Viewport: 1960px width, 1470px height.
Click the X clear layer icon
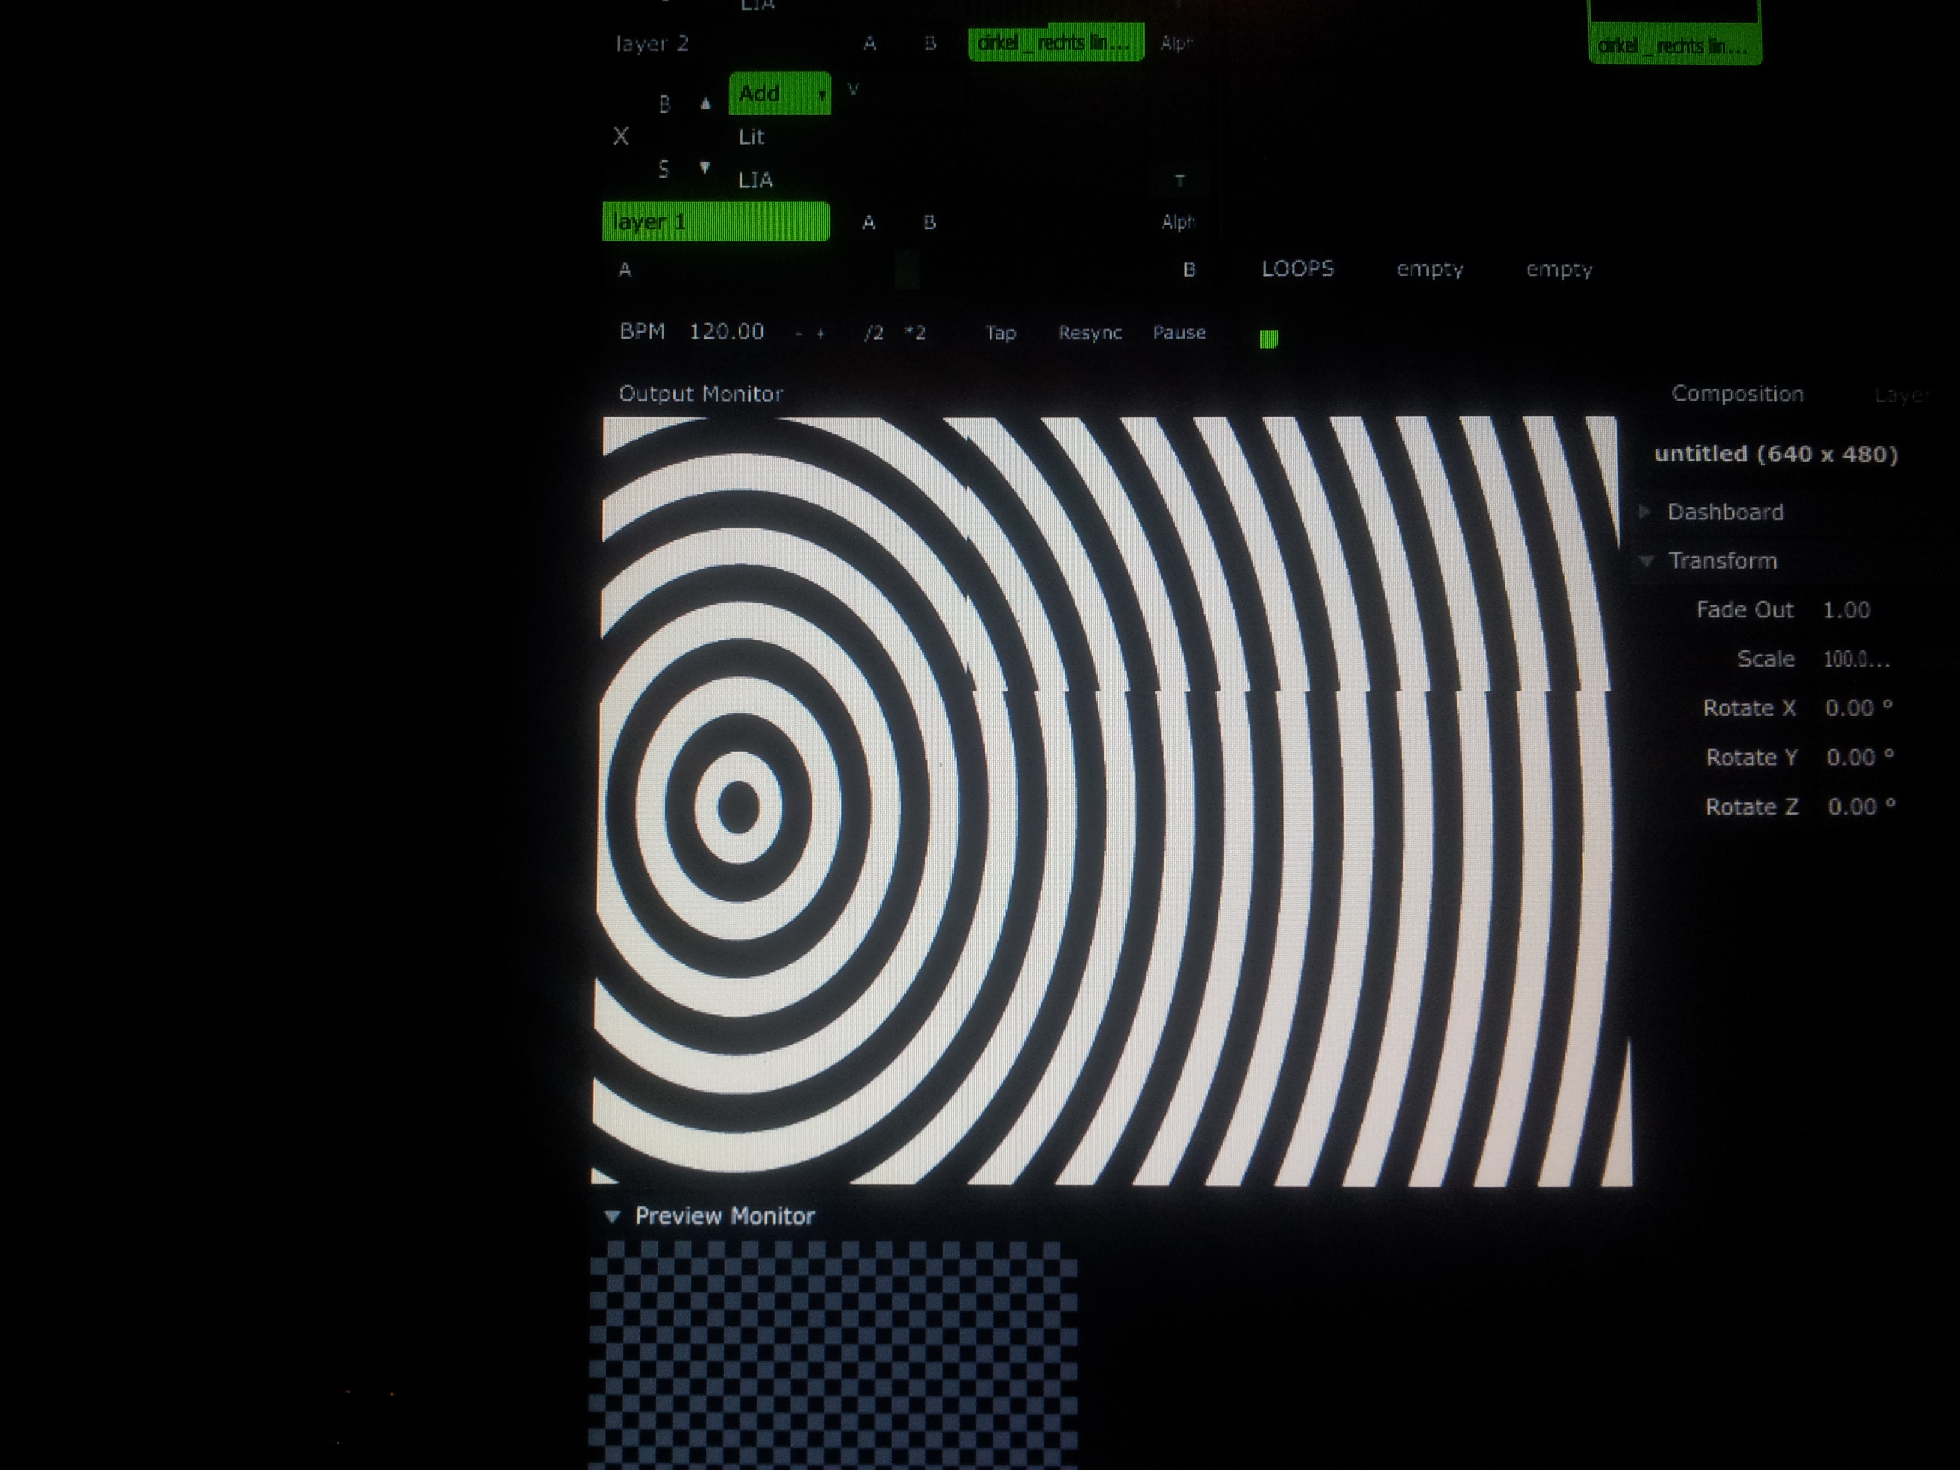click(x=620, y=136)
